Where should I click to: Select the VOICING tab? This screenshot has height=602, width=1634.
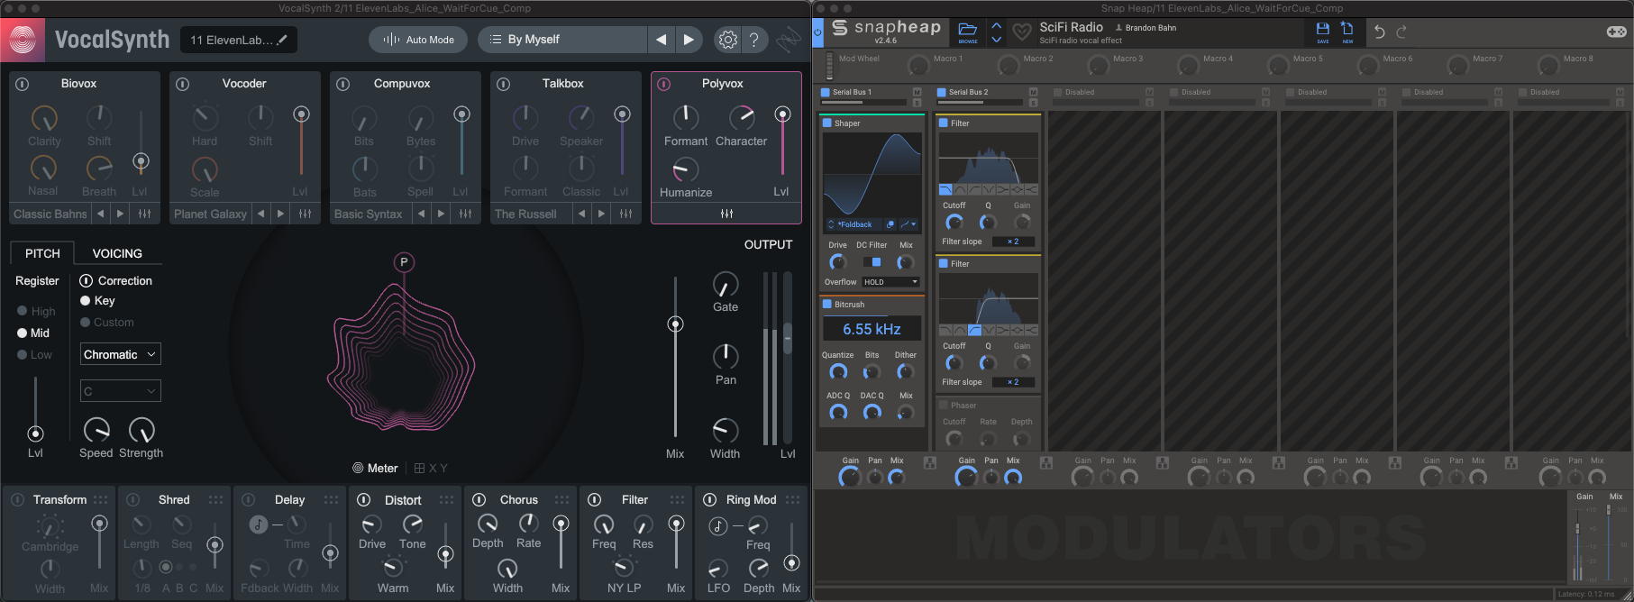pos(117,253)
